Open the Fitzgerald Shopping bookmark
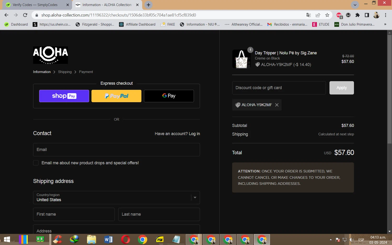Viewport: 392px width, 245px height. point(95,24)
